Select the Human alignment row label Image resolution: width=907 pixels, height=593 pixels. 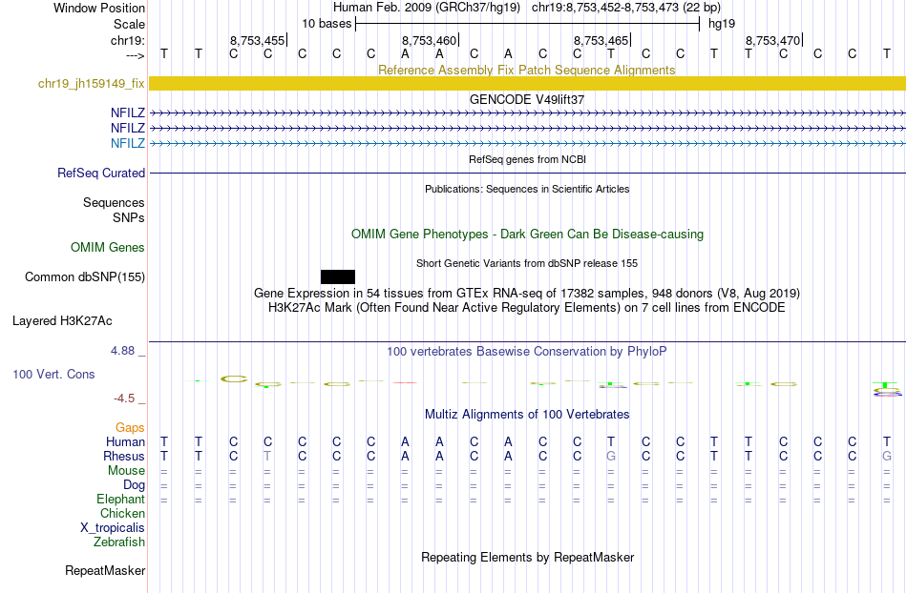125,441
